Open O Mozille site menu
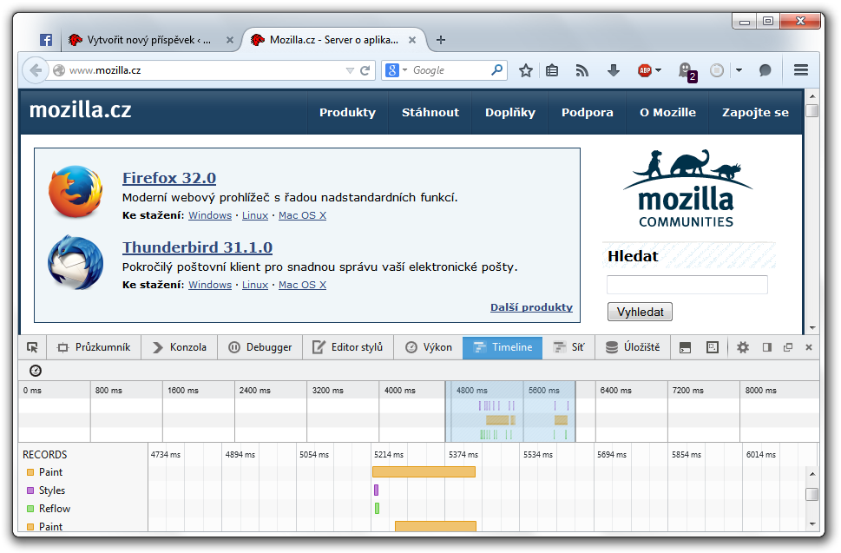Image resolution: width=841 pixels, height=553 pixels. coord(667,113)
